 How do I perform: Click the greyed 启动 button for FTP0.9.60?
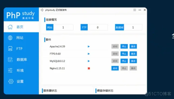tap(115, 54)
